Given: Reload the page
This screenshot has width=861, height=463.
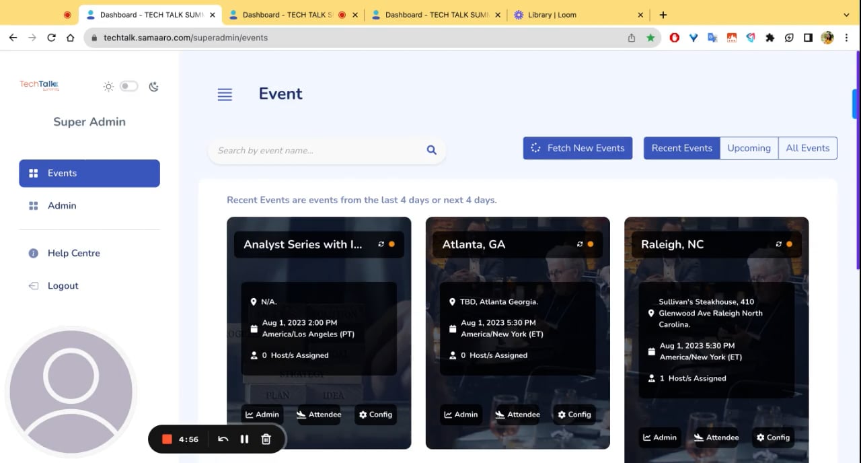Looking at the screenshot, I should (x=51, y=38).
